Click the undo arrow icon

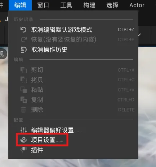coord(23,30)
